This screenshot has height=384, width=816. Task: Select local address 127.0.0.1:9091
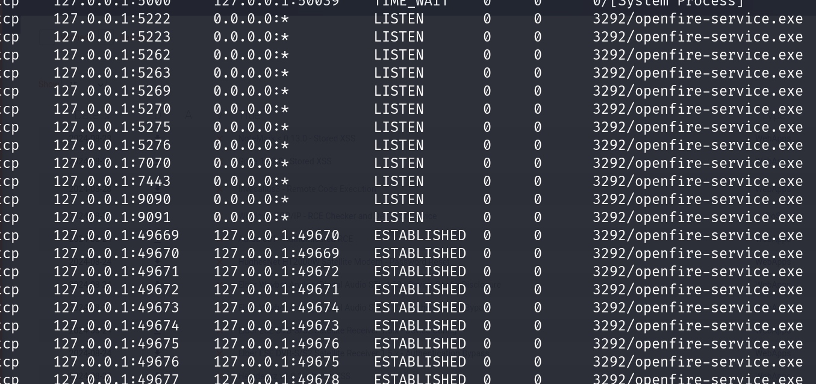click(x=112, y=217)
